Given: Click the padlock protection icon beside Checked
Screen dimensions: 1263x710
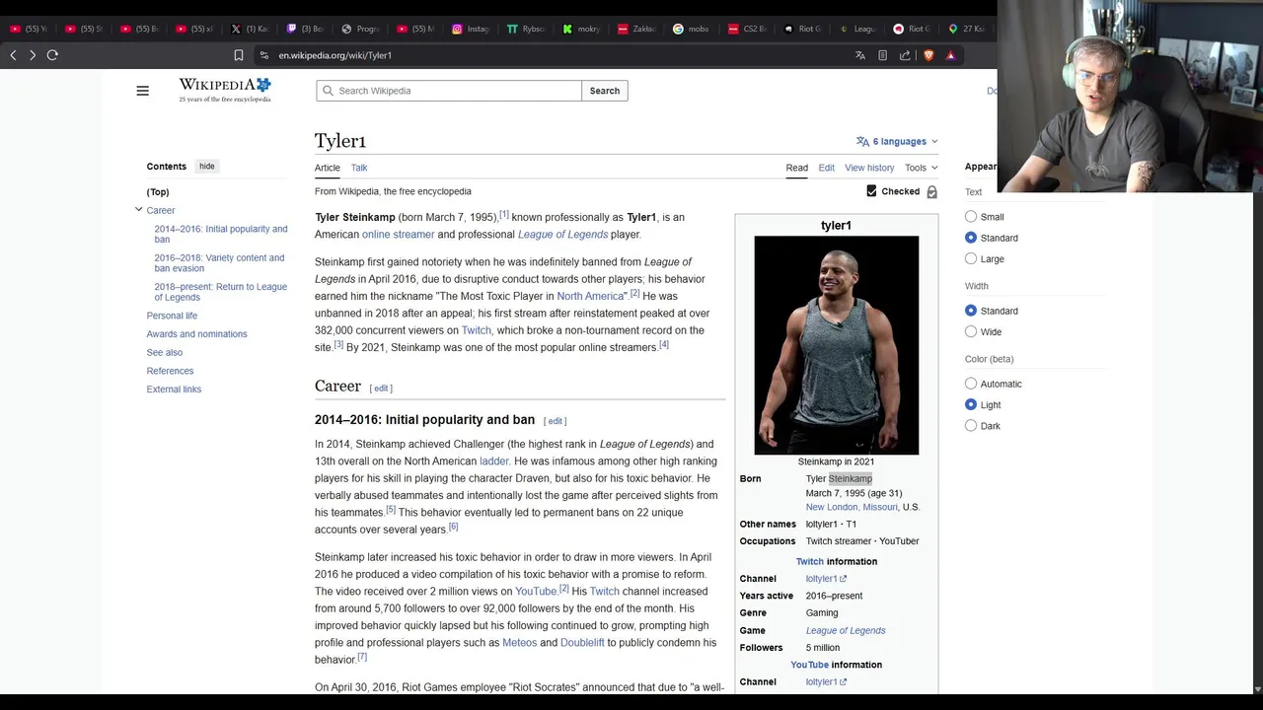Looking at the screenshot, I should point(931,192).
